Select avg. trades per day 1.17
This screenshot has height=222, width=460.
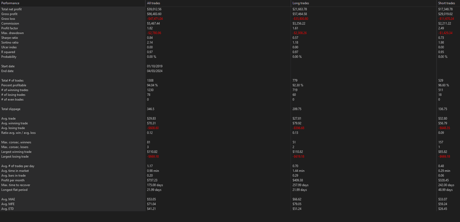tap(150, 166)
